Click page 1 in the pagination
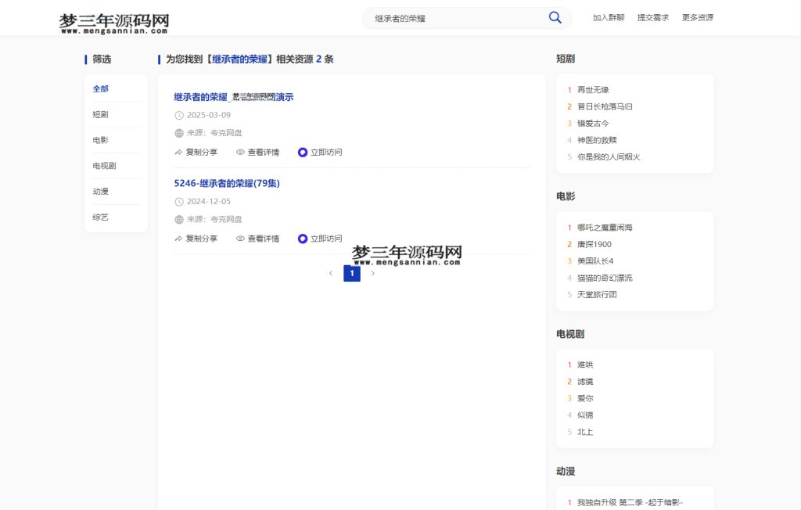The width and height of the screenshot is (801, 510). tap(352, 273)
